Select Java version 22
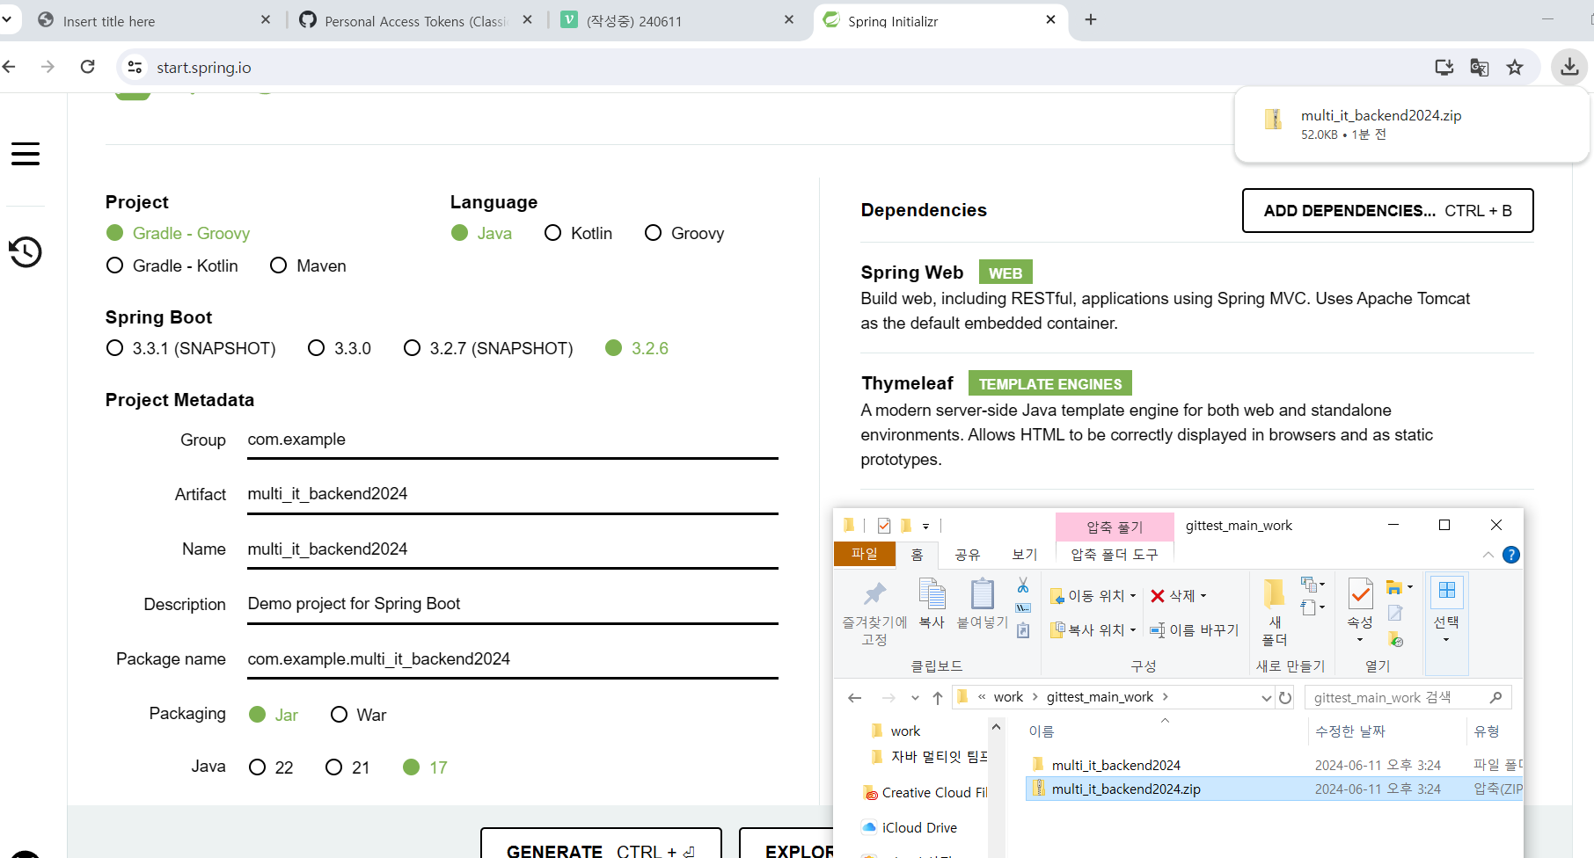The width and height of the screenshot is (1594, 858). point(271,767)
